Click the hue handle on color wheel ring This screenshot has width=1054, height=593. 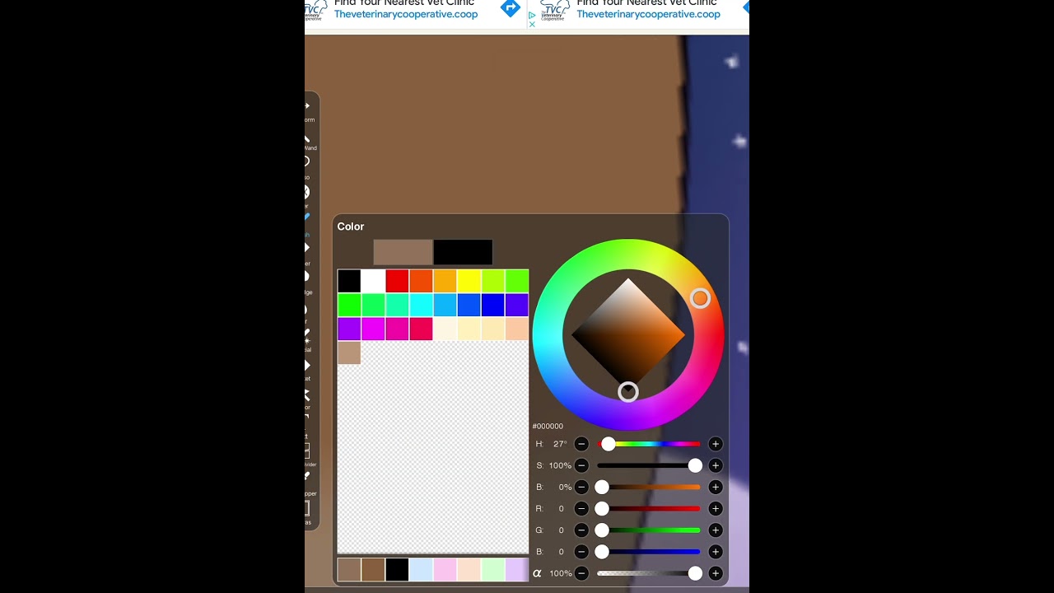click(700, 298)
